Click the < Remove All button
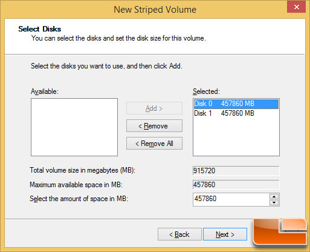Screen dimensions: 310x252 pyautogui.click(x=154, y=144)
